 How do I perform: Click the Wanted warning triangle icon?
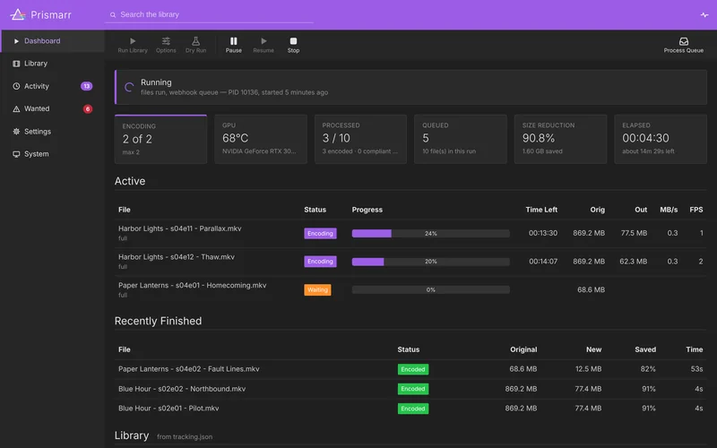point(16,108)
